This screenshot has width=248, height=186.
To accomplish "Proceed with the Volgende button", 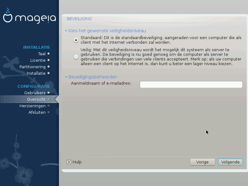I will coord(230,162).
